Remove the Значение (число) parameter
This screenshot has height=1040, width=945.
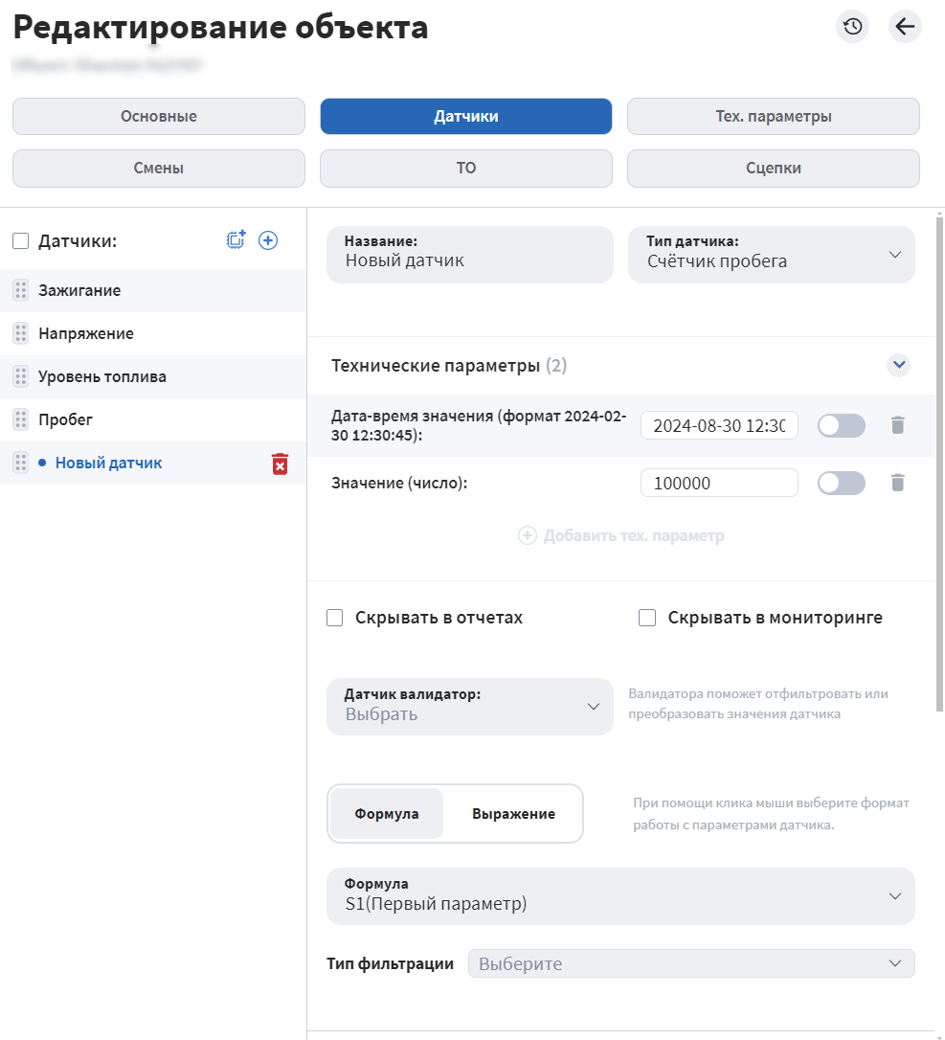coord(897,483)
